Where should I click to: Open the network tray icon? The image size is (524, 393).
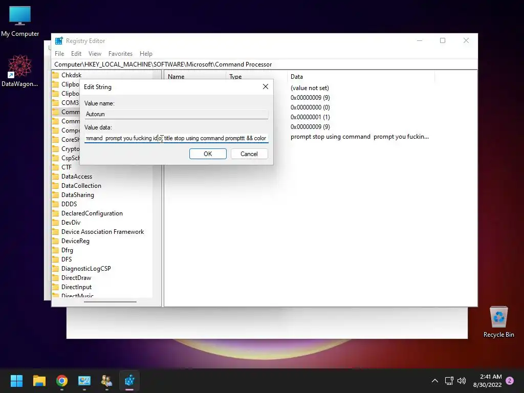449,381
